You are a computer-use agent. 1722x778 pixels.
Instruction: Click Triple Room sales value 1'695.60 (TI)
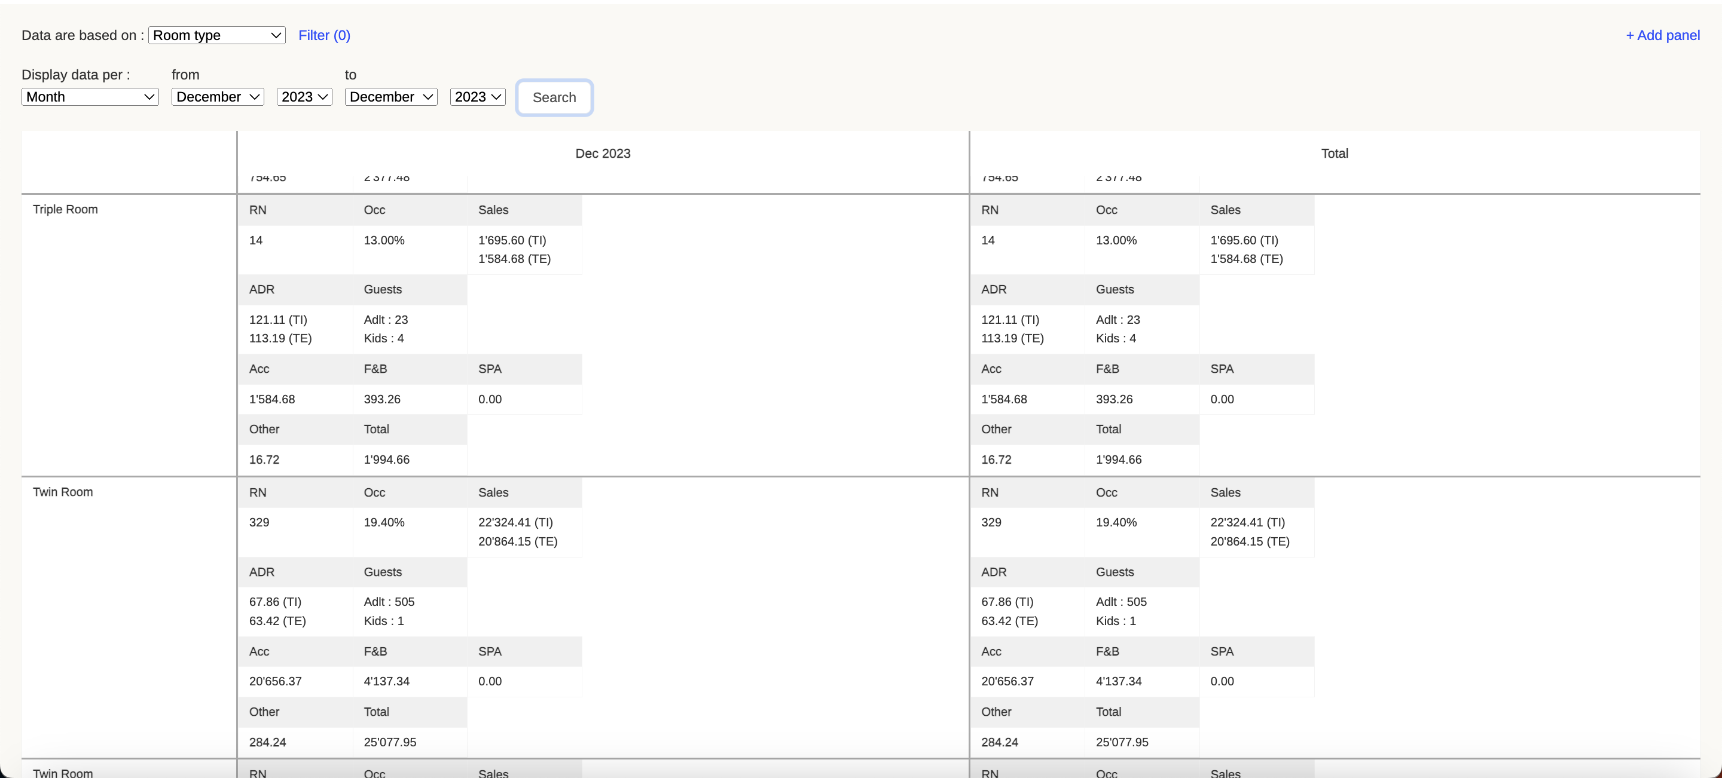click(512, 240)
